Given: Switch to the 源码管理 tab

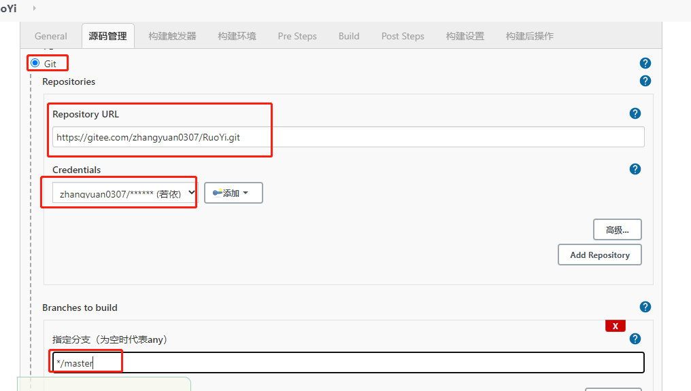Looking at the screenshot, I should coord(108,36).
